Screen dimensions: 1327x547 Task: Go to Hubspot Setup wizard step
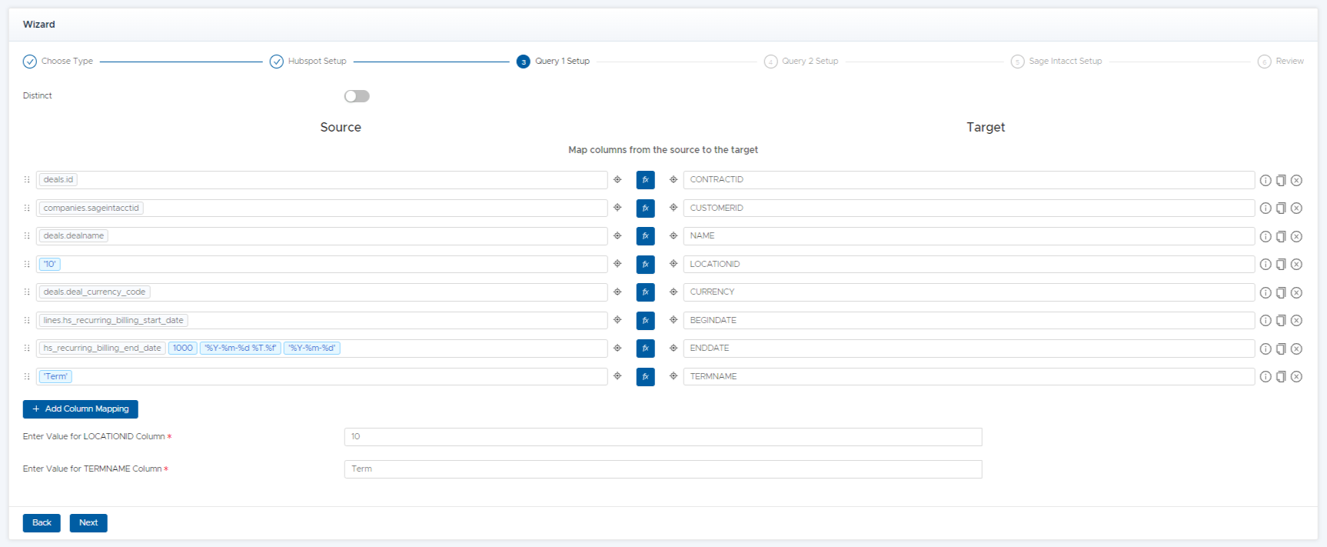(x=308, y=62)
